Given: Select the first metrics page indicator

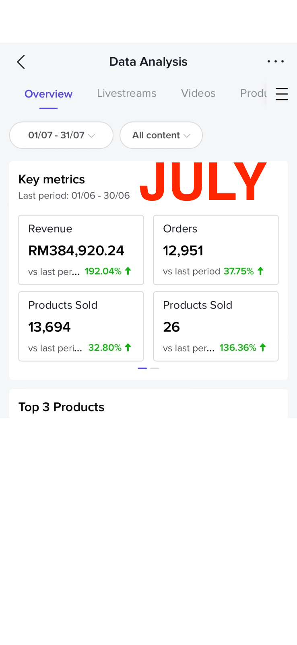Looking at the screenshot, I should tap(142, 368).
